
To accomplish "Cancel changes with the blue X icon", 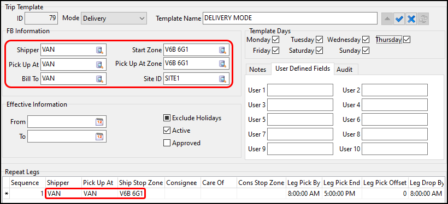I will pos(411,19).
